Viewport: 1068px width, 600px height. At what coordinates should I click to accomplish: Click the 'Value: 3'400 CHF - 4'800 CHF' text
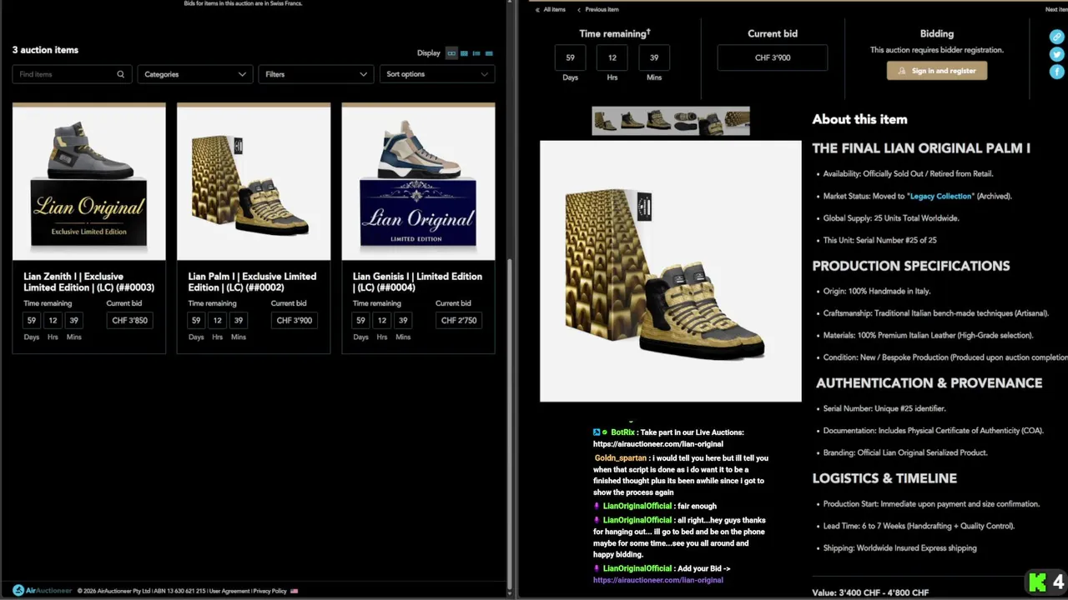point(870,592)
